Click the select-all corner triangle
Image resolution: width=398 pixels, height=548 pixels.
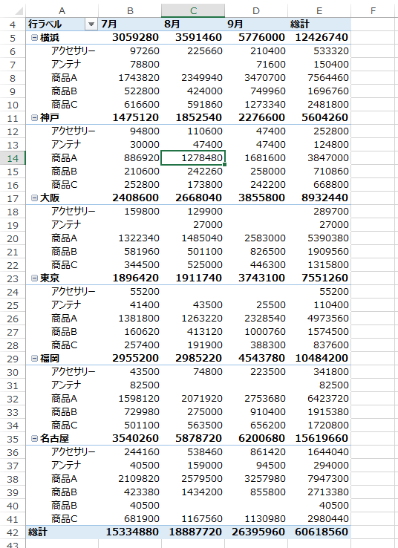pyautogui.click(x=19, y=11)
